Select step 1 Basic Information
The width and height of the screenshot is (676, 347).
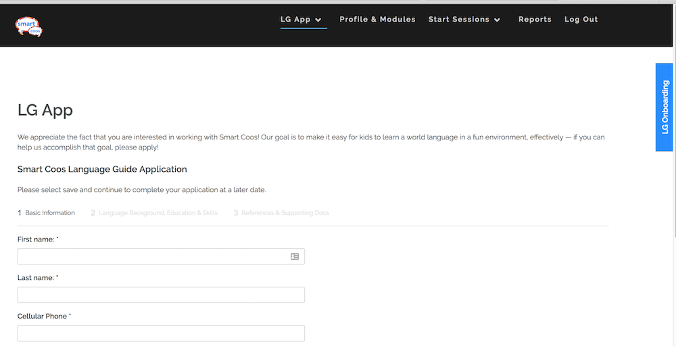click(46, 213)
